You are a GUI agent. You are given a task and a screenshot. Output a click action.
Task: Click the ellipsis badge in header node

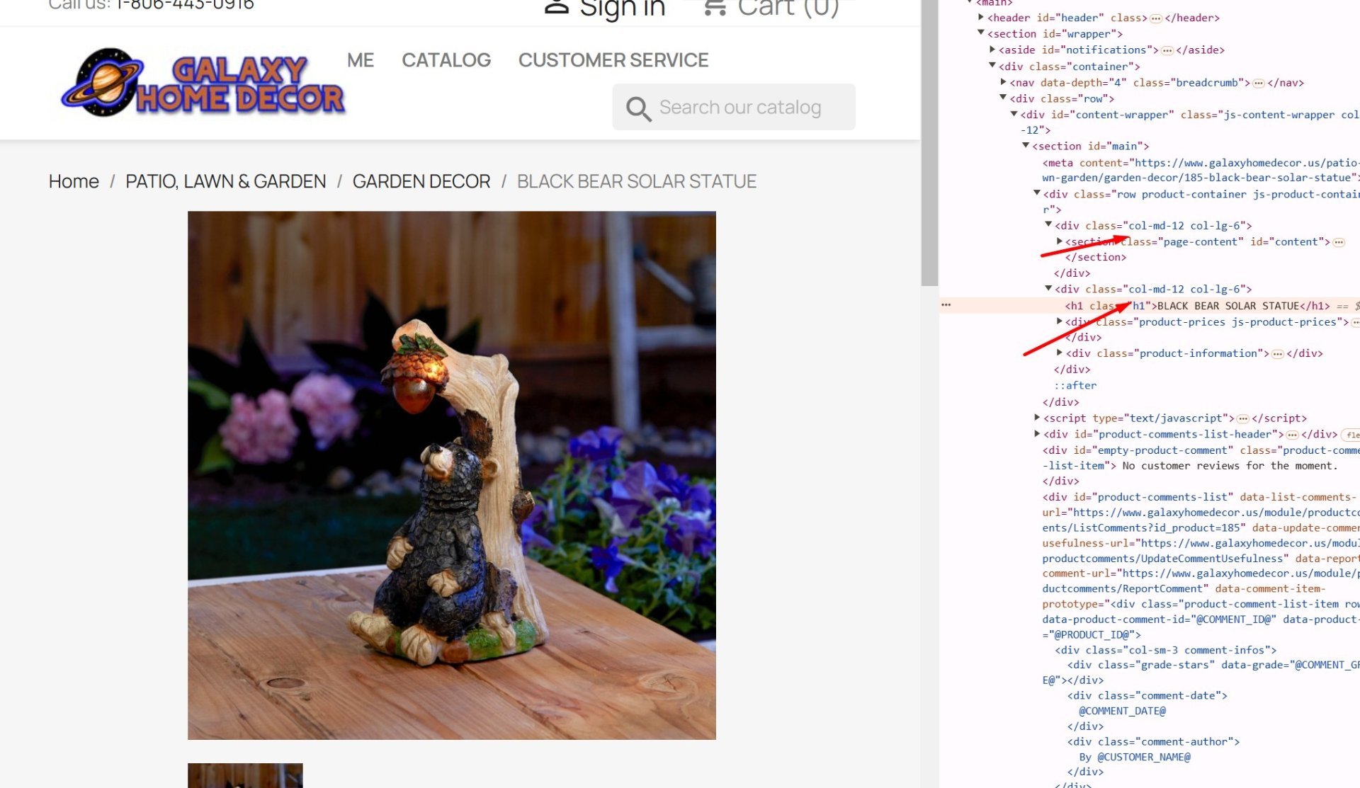click(x=1155, y=18)
